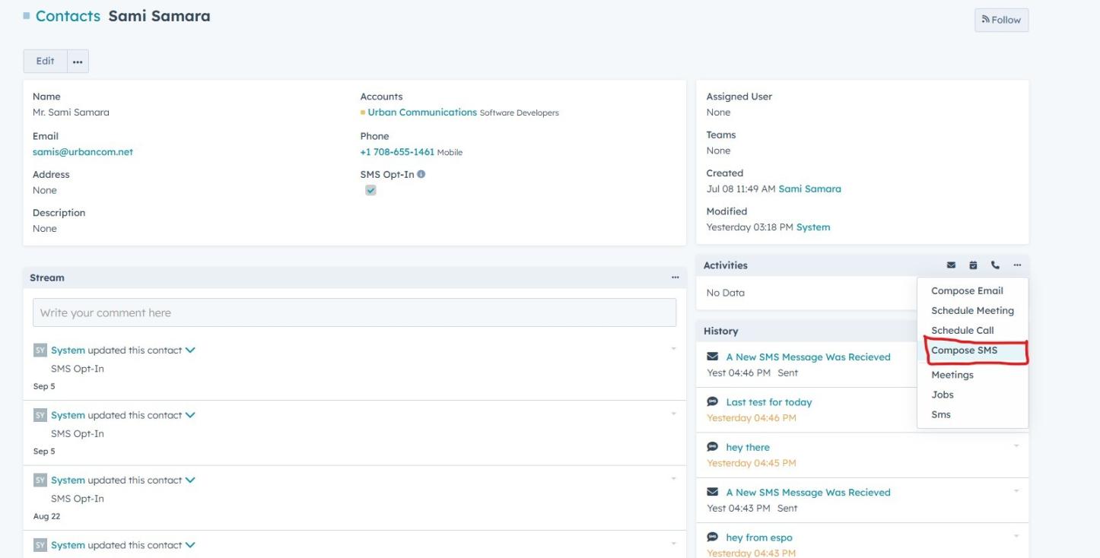This screenshot has width=1100, height=558.
Task: Click chat bubble icon beside 'hey there'
Action: [713, 447]
